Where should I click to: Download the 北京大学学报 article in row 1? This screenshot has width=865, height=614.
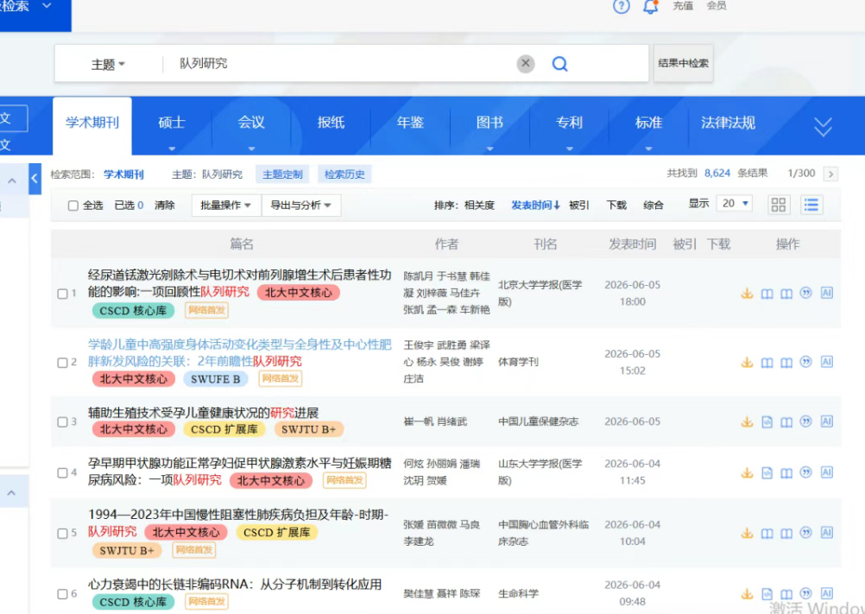tap(747, 293)
